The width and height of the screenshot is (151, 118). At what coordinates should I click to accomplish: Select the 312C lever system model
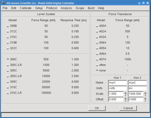click(8, 32)
